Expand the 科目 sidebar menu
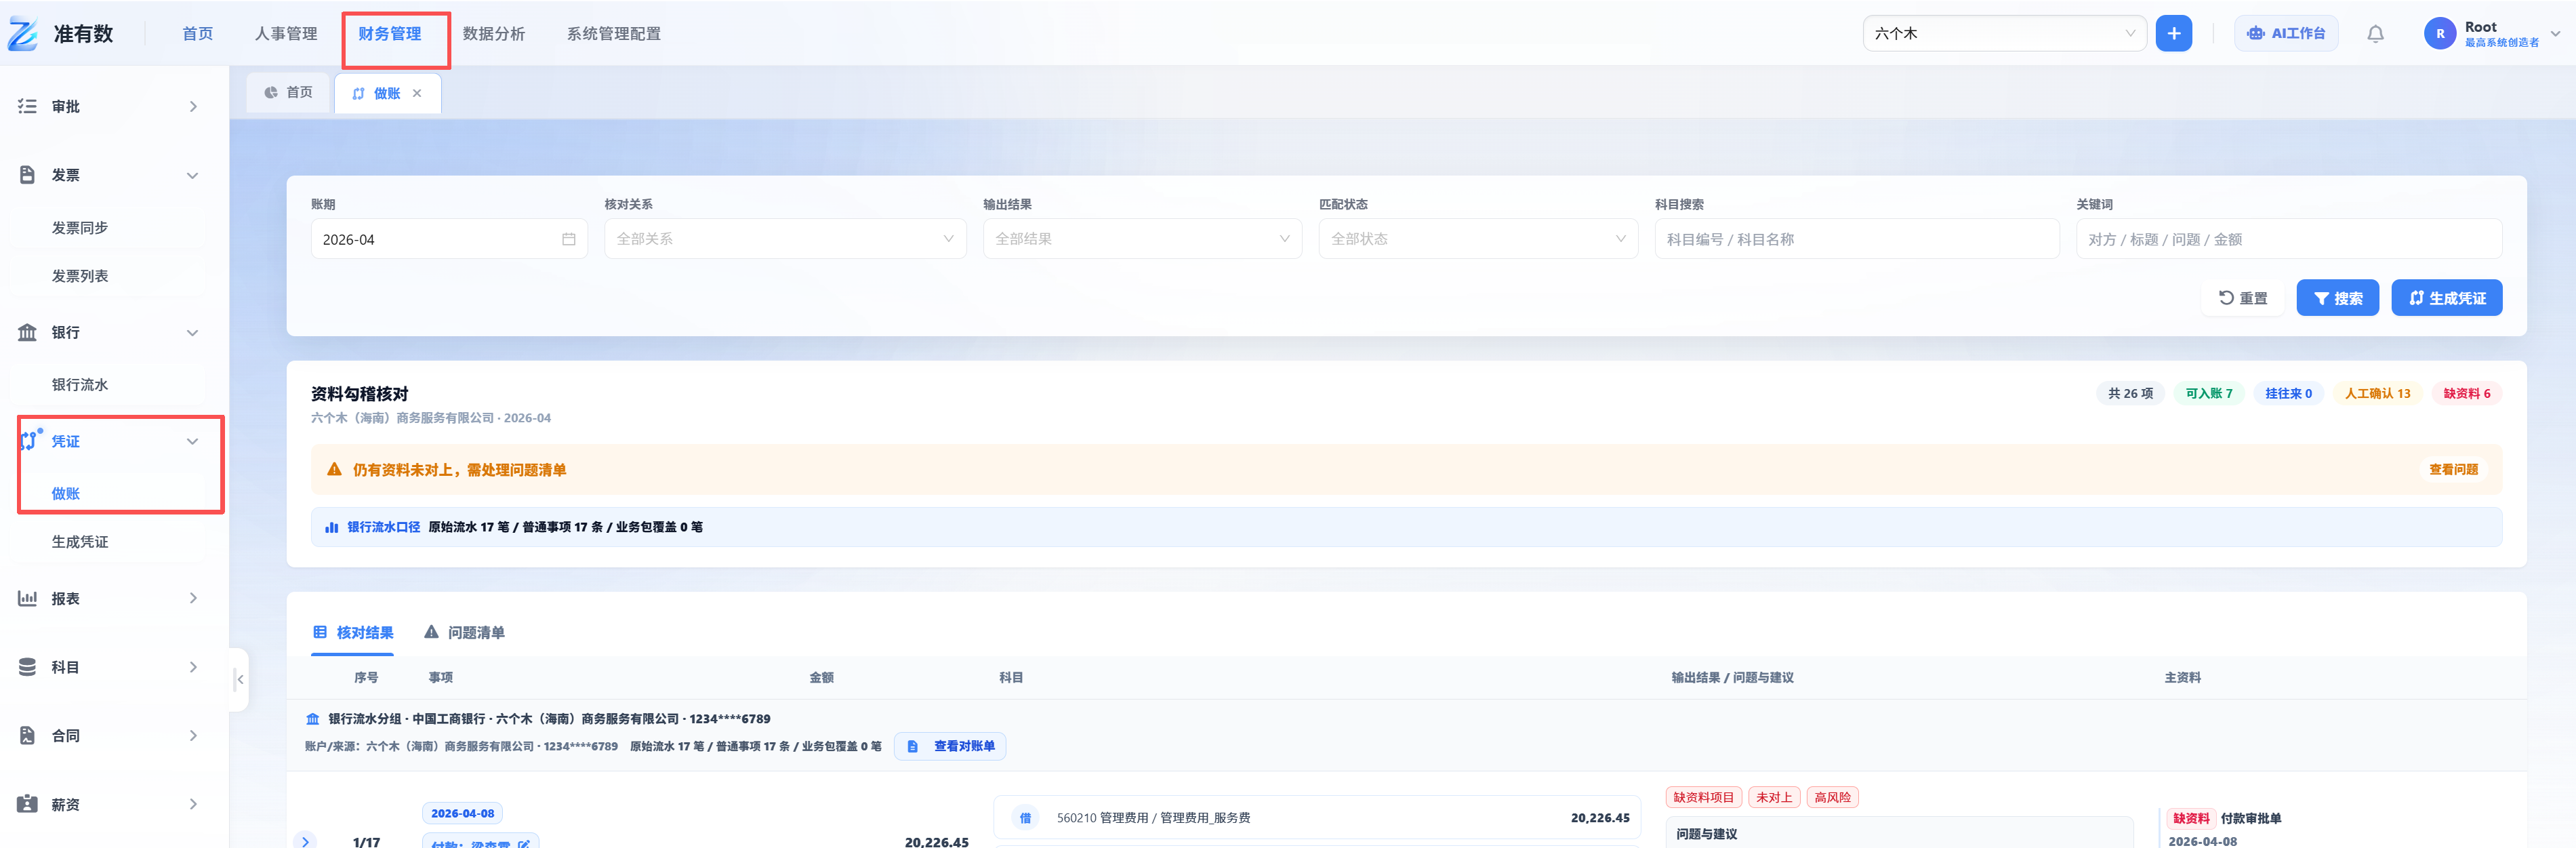 193,667
